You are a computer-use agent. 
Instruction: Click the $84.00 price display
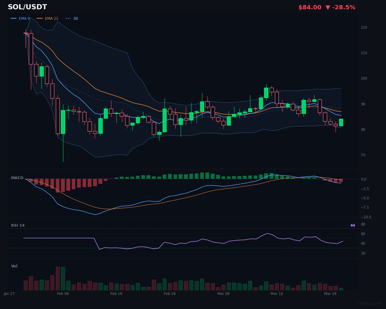coord(310,7)
